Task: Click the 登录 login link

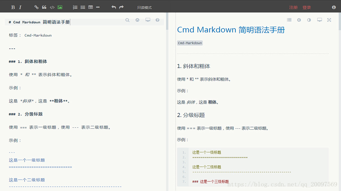Action: [x=307, y=8]
